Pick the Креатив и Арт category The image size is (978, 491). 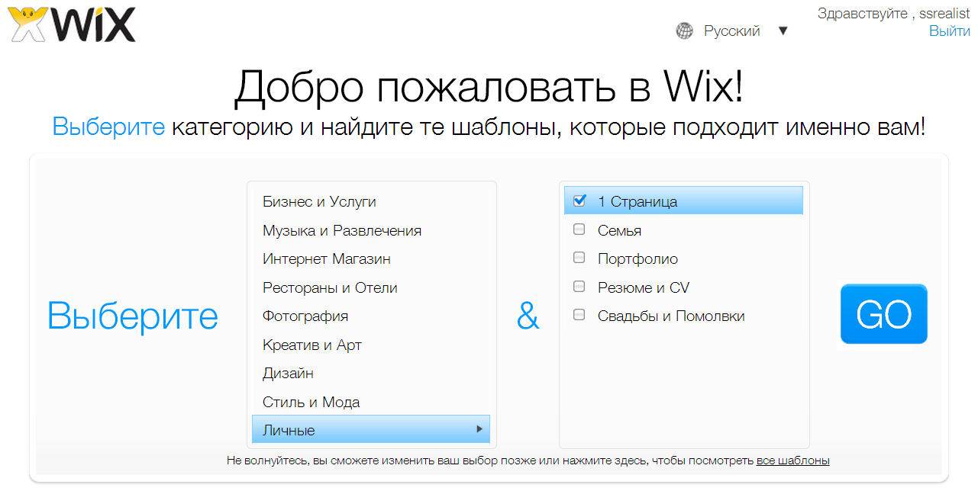371,345
